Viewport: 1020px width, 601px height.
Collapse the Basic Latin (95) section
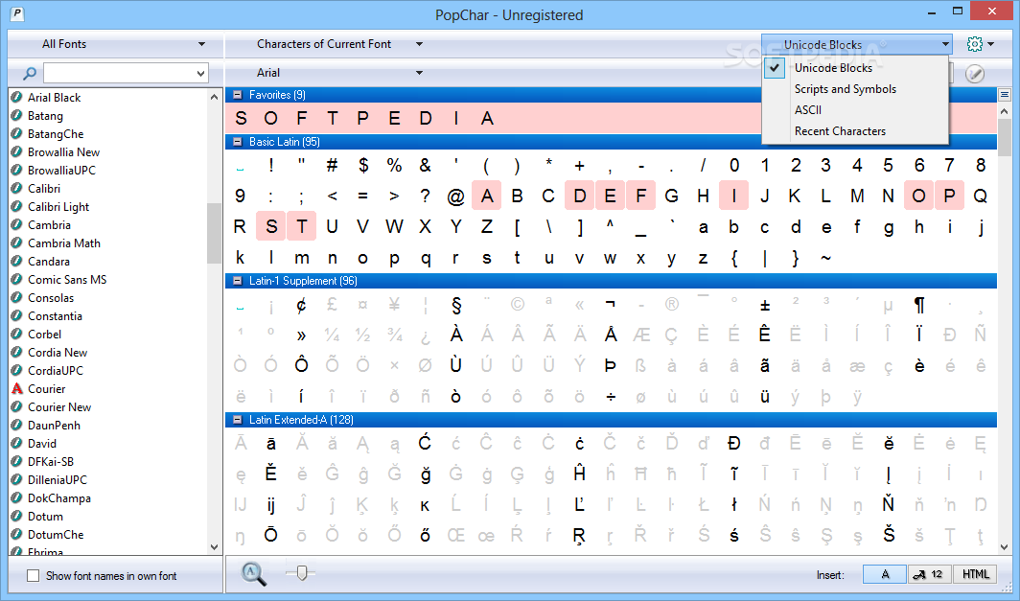coord(238,142)
